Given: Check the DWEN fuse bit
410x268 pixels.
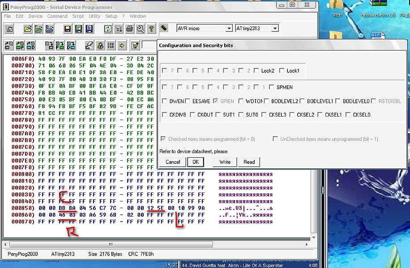Looking at the screenshot, I should tap(164, 101).
